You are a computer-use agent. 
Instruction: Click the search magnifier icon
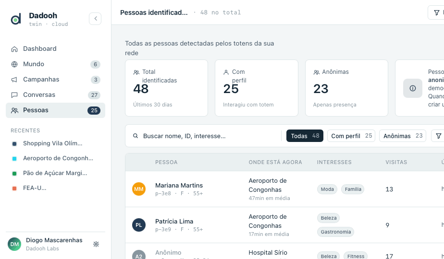[136, 136]
